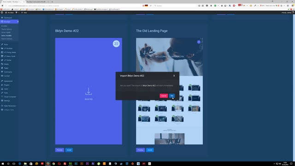Install the Bklyn Demo #22 demo
The height and width of the screenshot is (166, 295).
click(x=69, y=150)
